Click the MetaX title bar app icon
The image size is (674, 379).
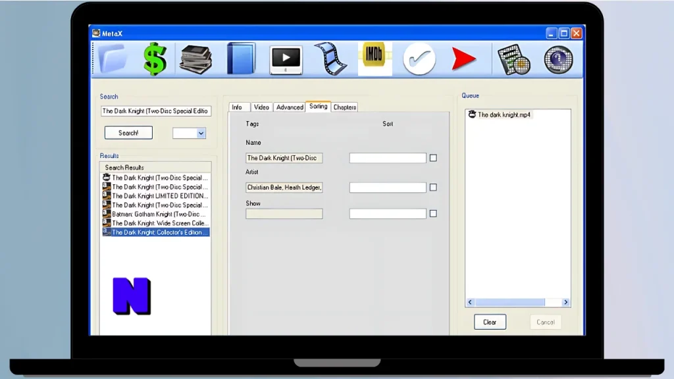[96, 33]
